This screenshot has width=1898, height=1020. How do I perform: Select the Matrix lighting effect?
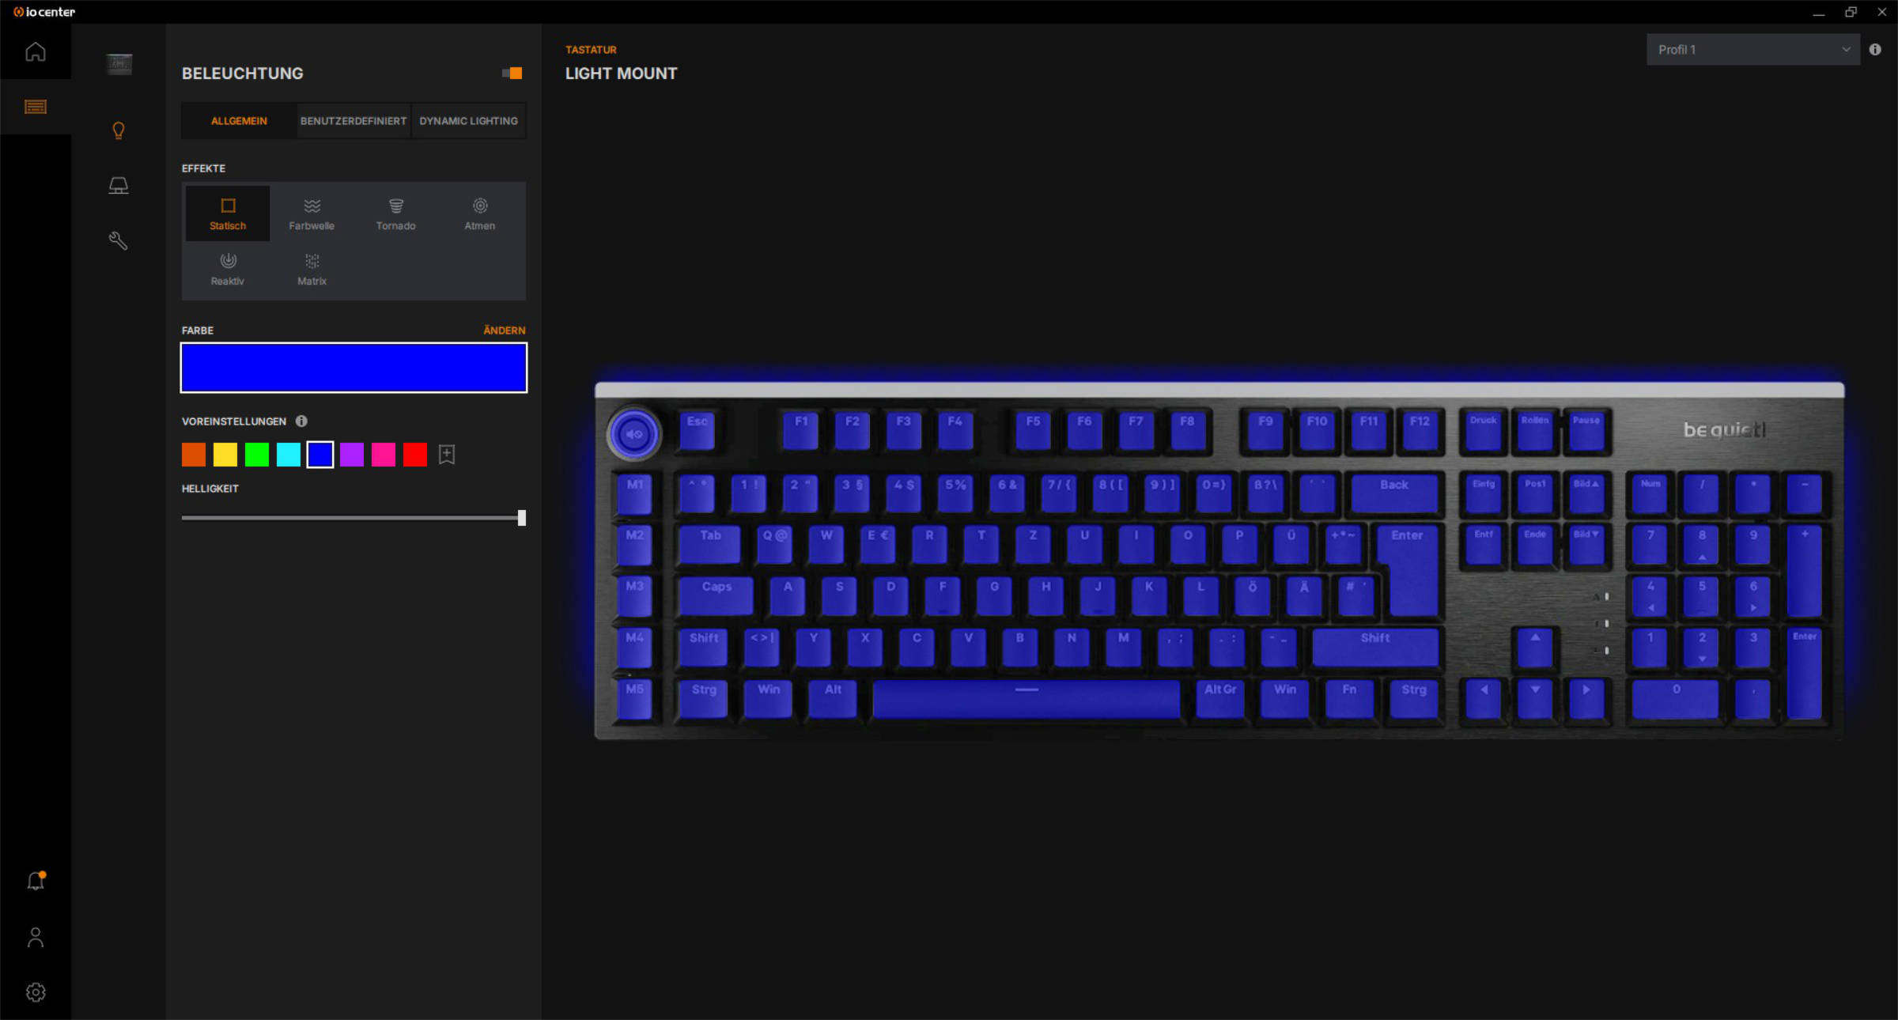tap(312, 269)
